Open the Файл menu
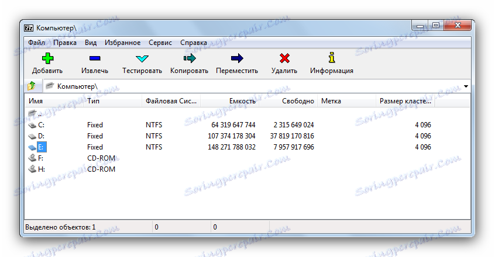The image size is (495, 257). [36, 43]
